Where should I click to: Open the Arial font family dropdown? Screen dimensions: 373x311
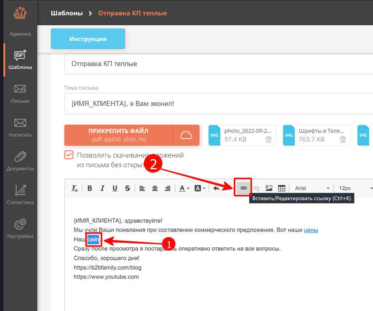pyautogui.click(x=312, y=188)
